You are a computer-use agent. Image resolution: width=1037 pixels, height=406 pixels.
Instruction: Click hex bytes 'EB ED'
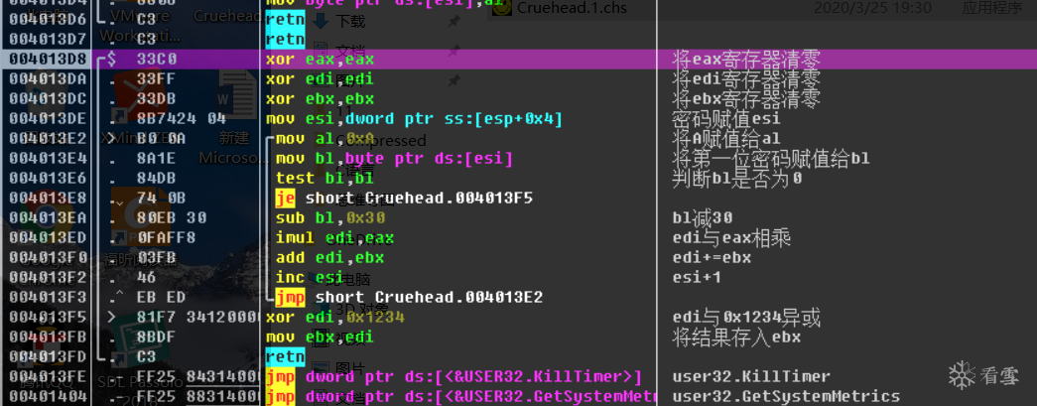coord(162,297)
